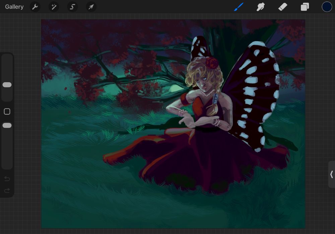Select the Smudge tool
Image resolution: width=335 pixels, height=234 pixels.
click(261, 7)
